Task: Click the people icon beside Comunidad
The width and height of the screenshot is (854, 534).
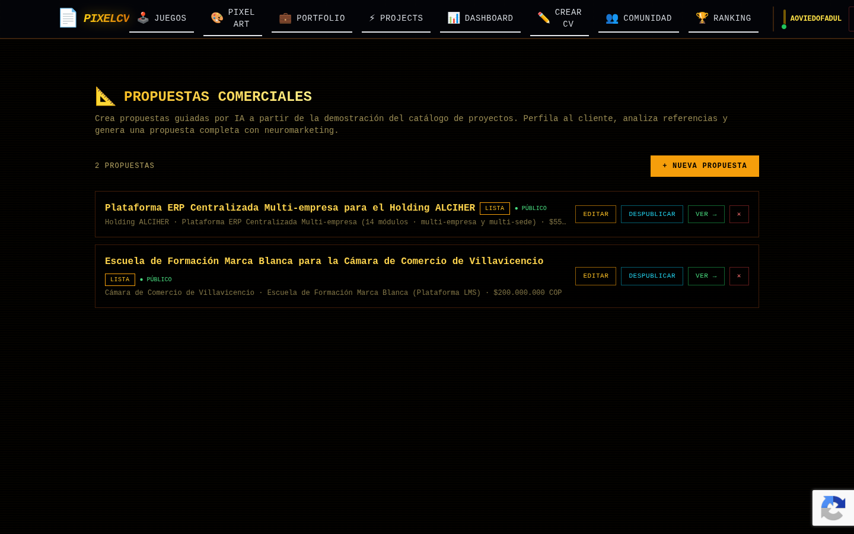Action: tap(612, 18)
